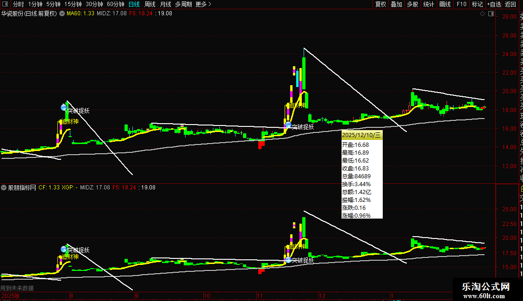This screenshot has height=301, width=523.
Task: Select the 60分钟 period tab
Action: 116,4
